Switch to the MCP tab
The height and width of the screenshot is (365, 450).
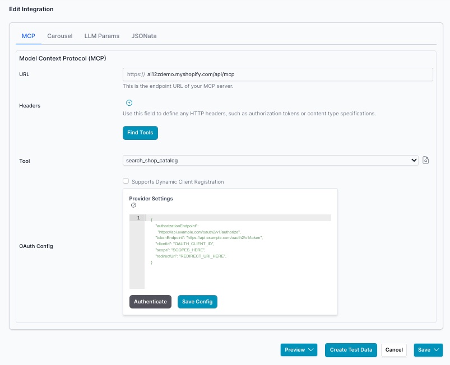tap(28, 36)
